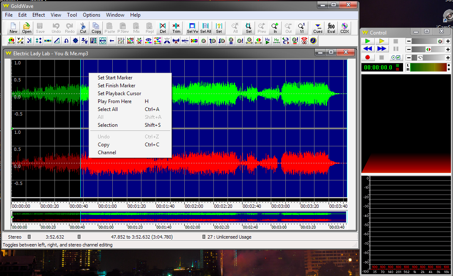Click the volume slider minus button
The height and width of the screenshot is (276, 453).
coord(408,41)
